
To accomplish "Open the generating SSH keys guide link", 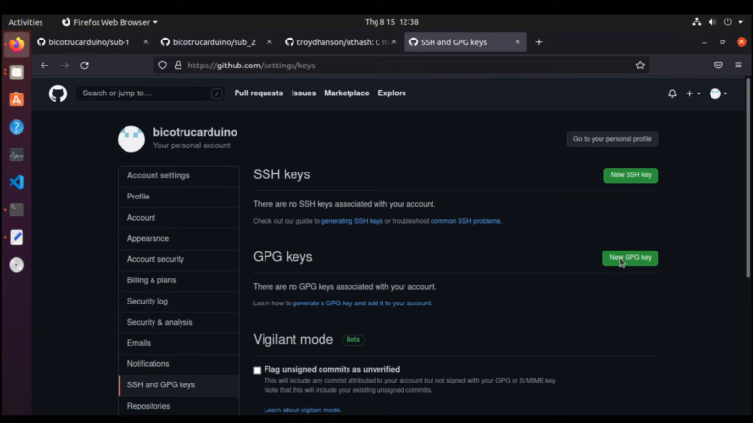I will pos(351,221).
